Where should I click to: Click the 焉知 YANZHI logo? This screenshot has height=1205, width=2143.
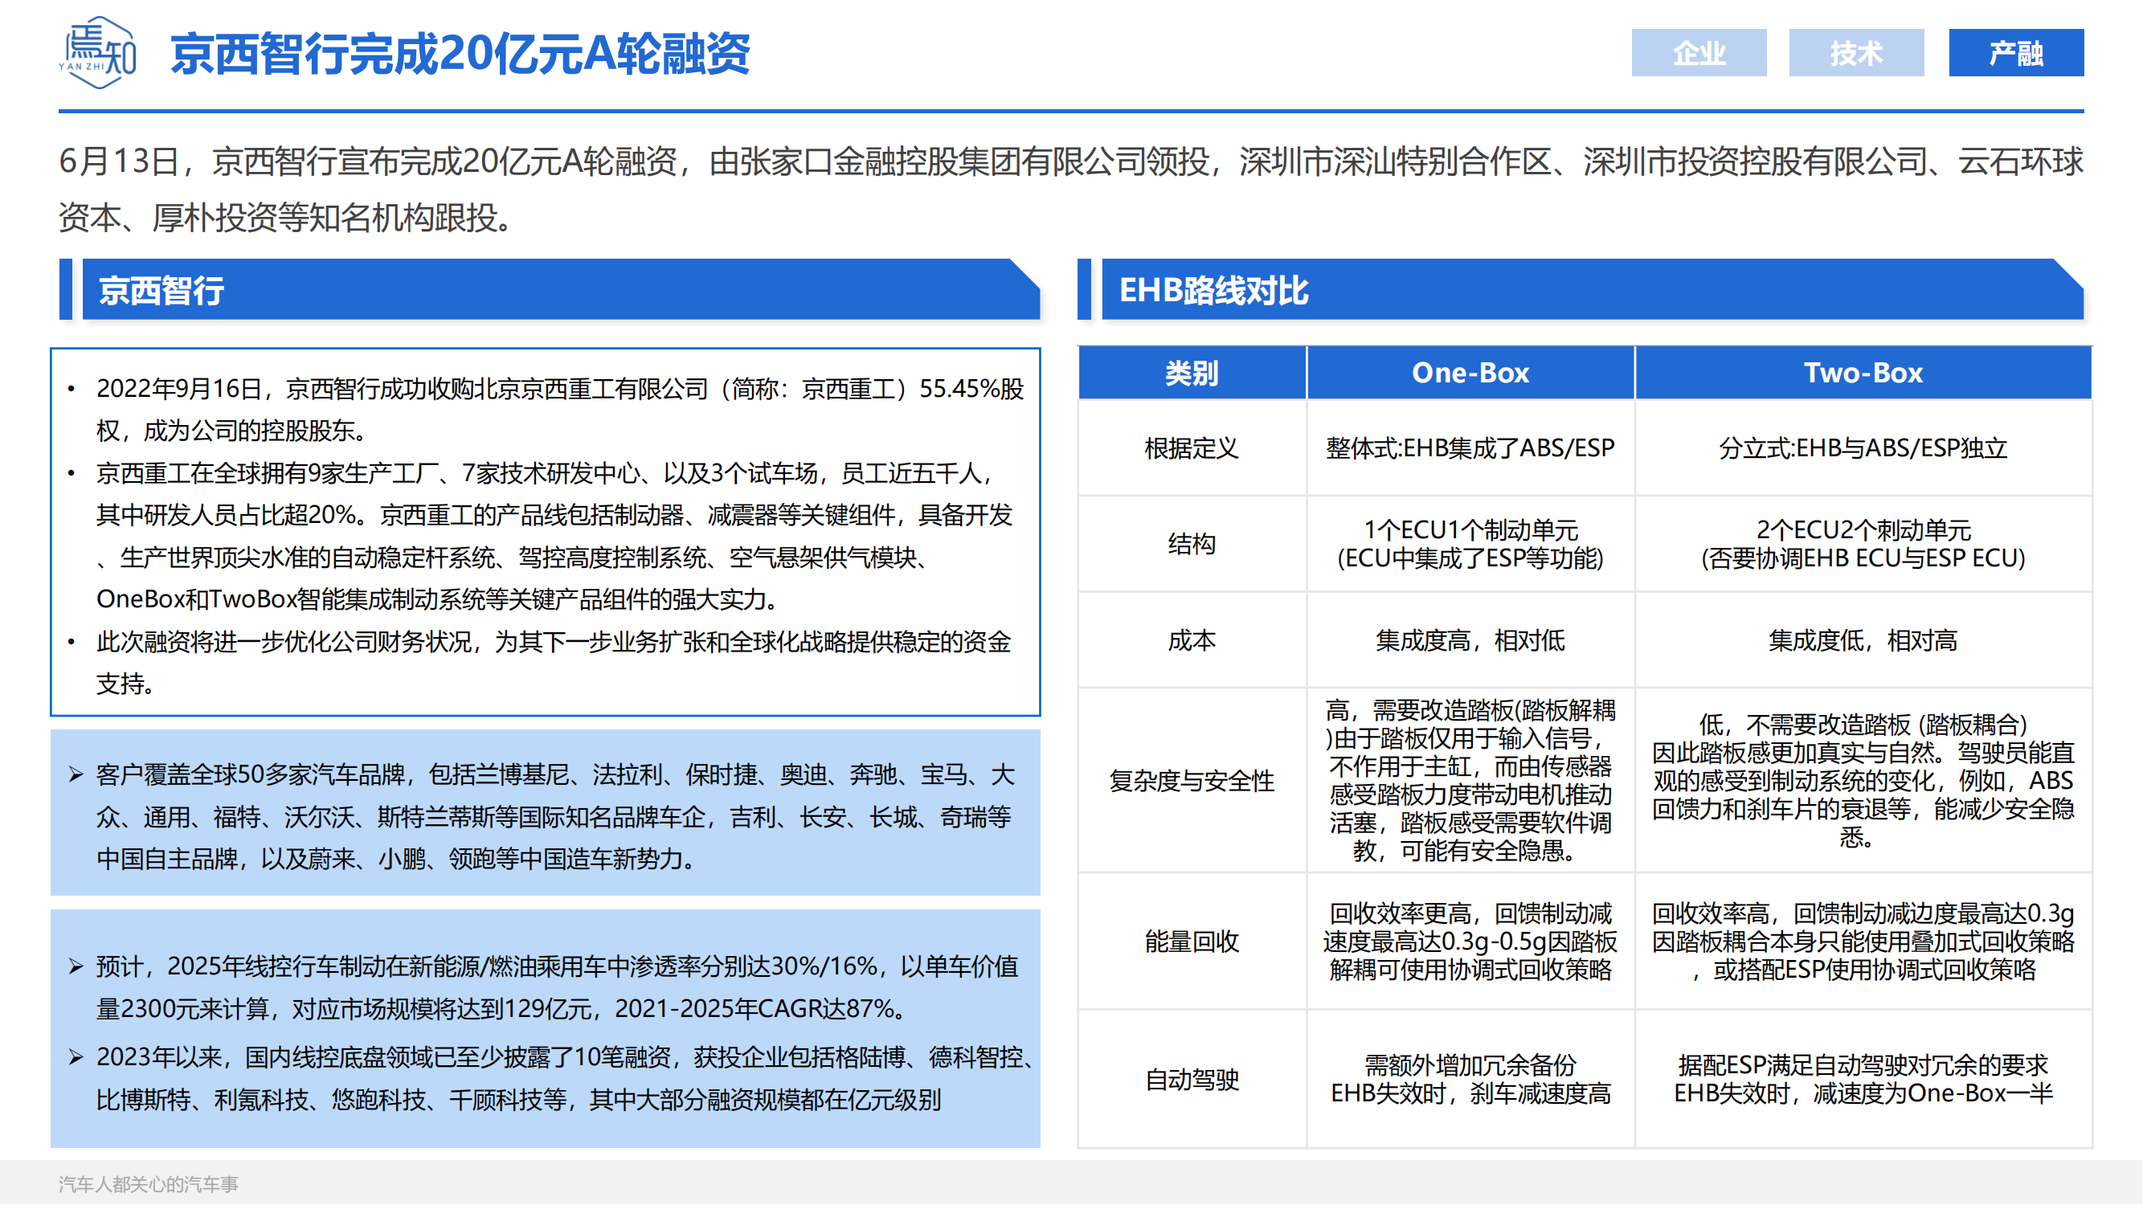click(98, 52)
